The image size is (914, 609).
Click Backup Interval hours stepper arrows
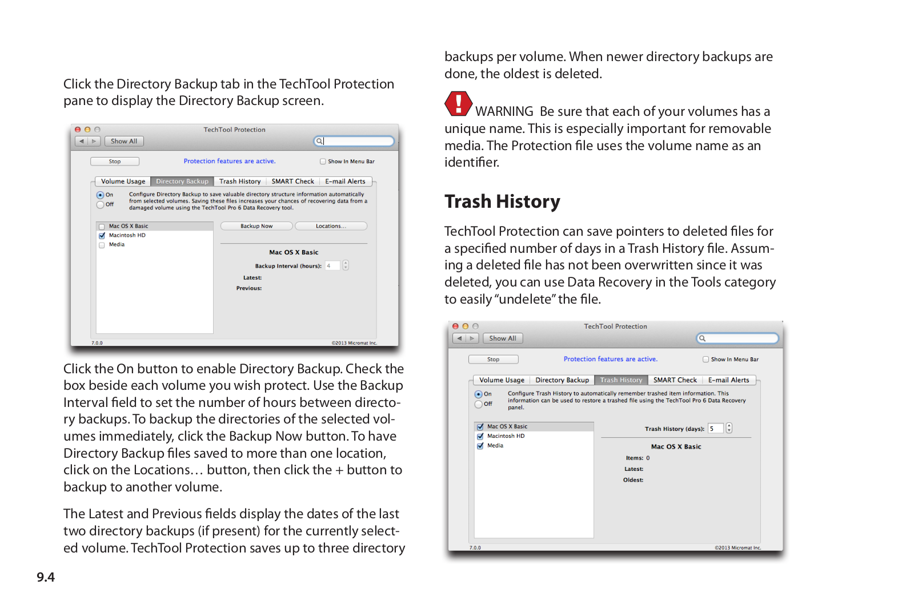[346, 265]
